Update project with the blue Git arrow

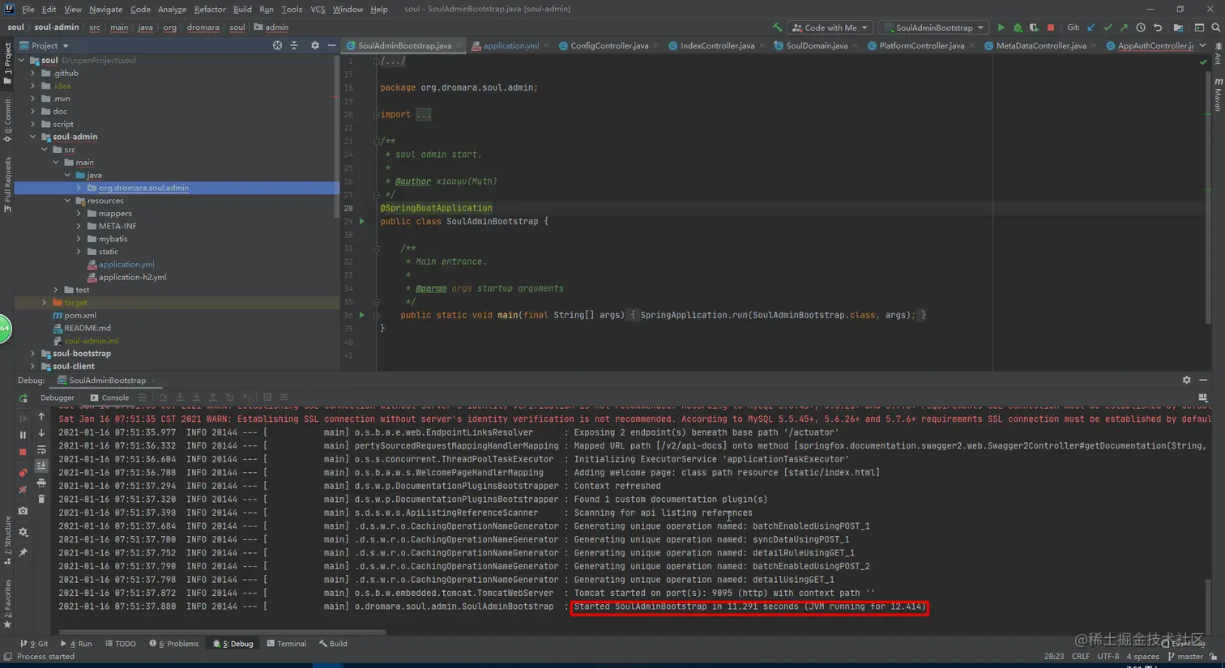tap(1091, 28)
